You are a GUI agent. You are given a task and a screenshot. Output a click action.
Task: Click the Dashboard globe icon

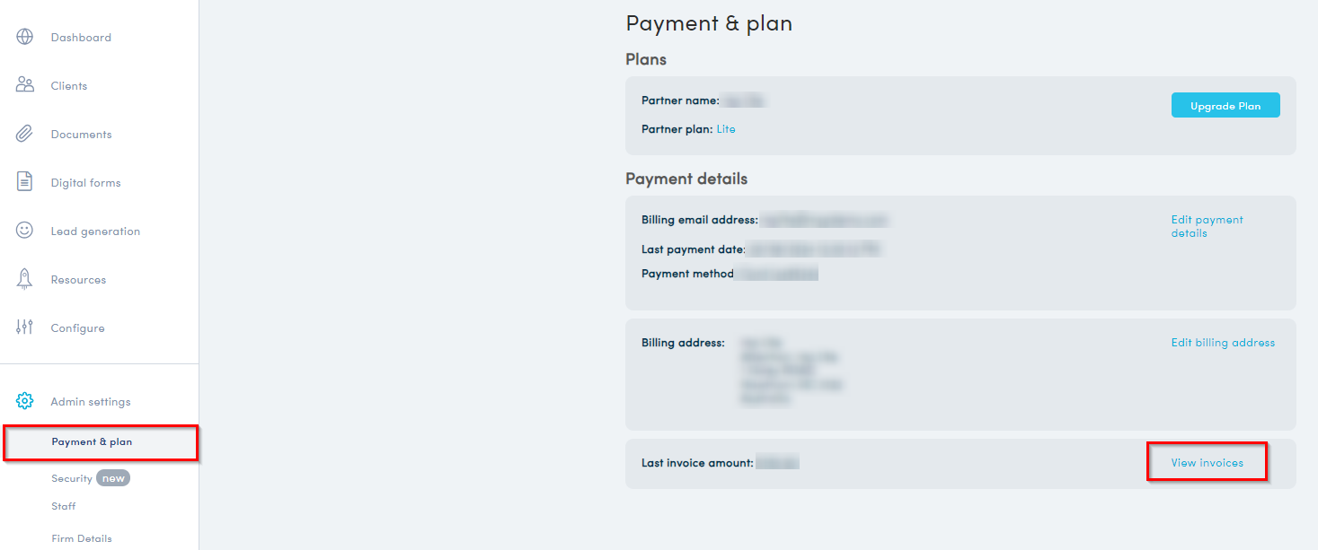pyautogui.click(x=25, y=38)
